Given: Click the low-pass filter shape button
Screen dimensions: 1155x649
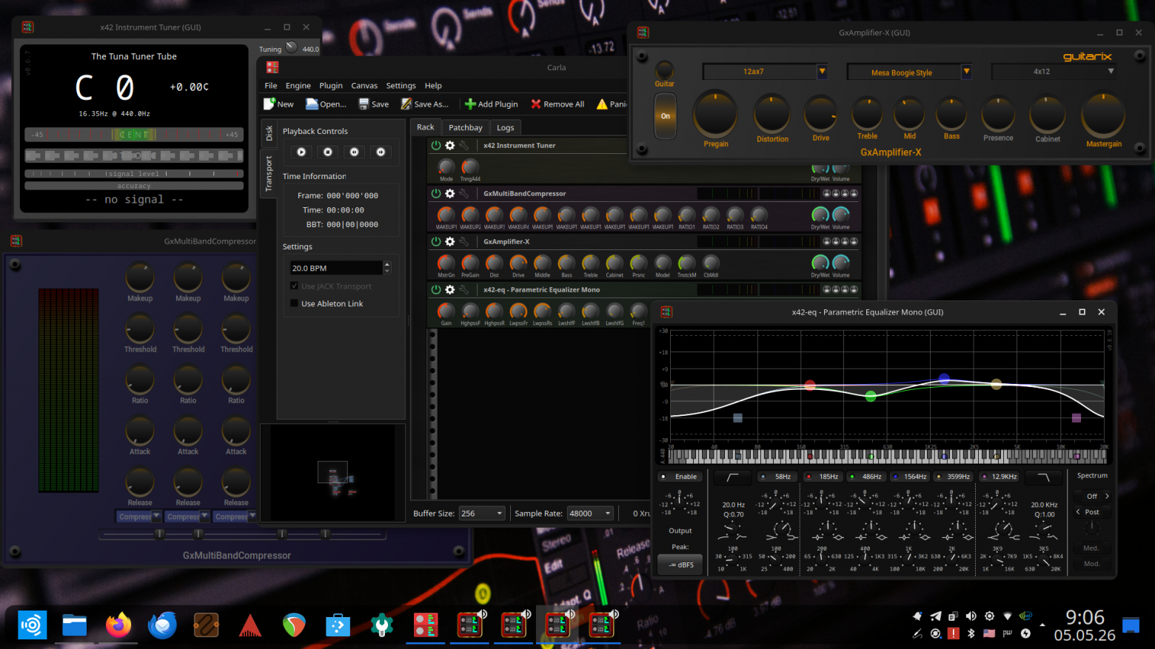Looking at the screenshot, I should (1044, 477).
